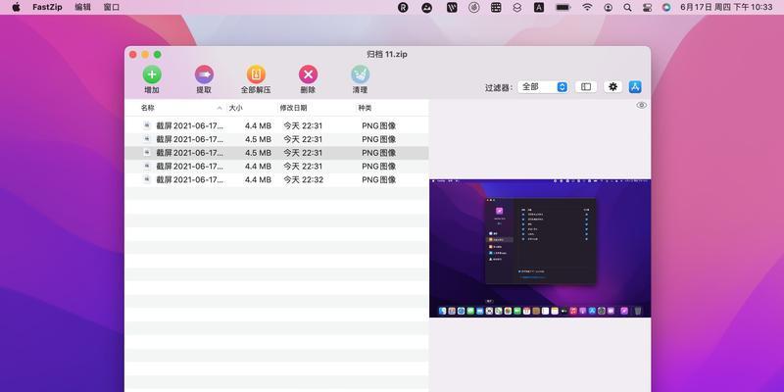This screenshot has height=392, width=784.
Task: Click the battery icon in menu bar
Action: pos(563,8)
